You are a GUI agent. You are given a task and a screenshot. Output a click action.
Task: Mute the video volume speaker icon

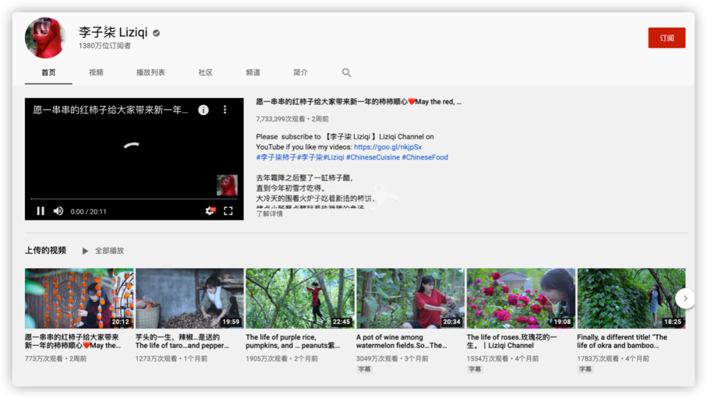click(x=58, y=211)
